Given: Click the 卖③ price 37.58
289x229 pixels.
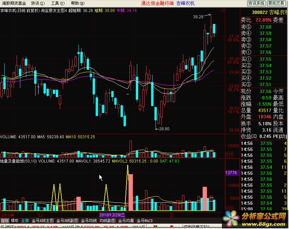Looking at the screenshot, I should coord(265,40).
